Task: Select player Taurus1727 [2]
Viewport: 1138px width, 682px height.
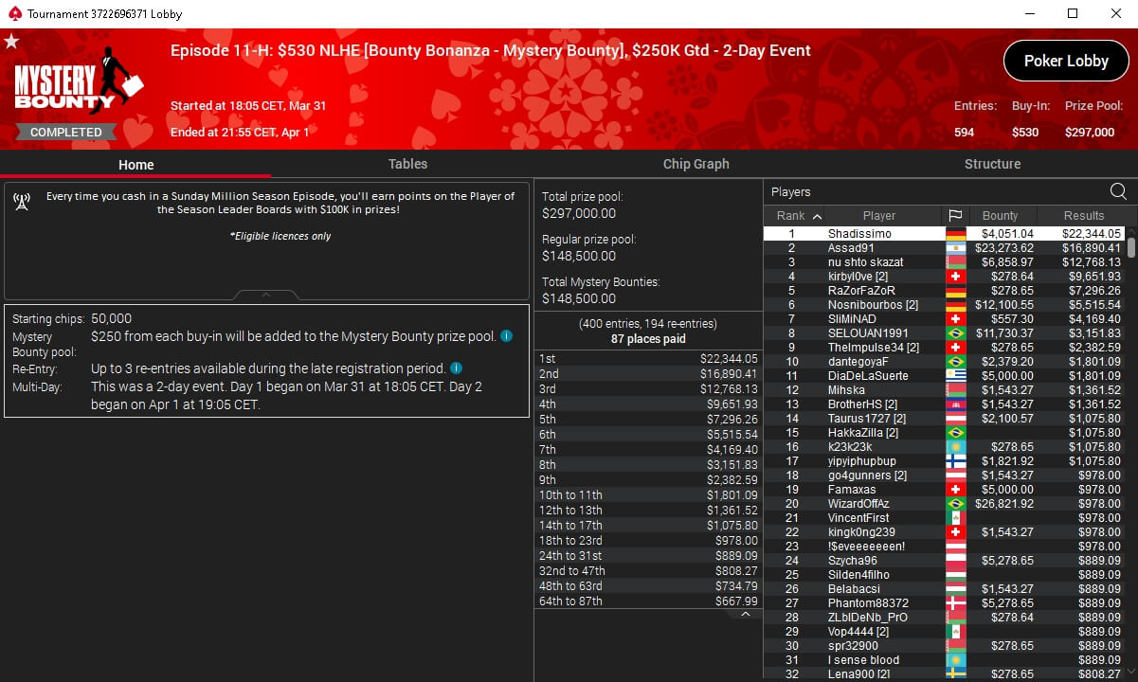Action: 945,419
